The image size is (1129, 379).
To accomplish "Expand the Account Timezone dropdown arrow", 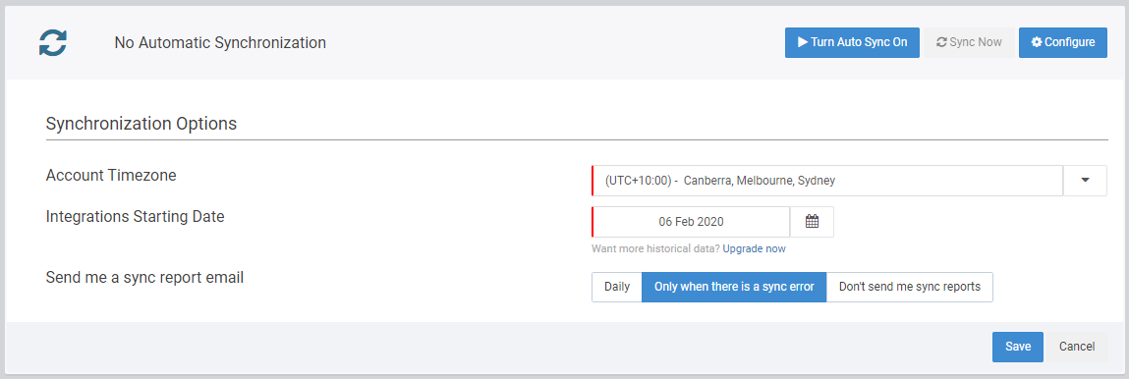I will point(1085,181).
